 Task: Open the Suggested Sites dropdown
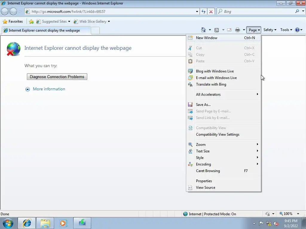click(x=69, y=21)
